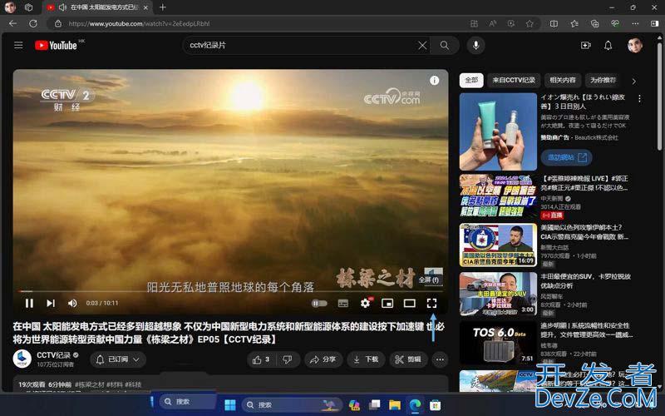The width and height of the screenshot is (665, 416).
Task: Close the YouTube browser tab
Action: tap(145, 7)
